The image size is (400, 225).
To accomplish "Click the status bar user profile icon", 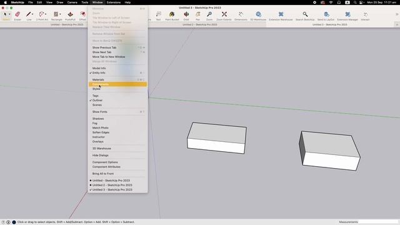I will point(14,222).
